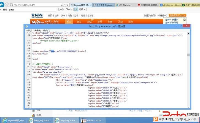Click the 爱卡汽车 site logo
This screenshot has width=200, height=123.
pos(37,16)
